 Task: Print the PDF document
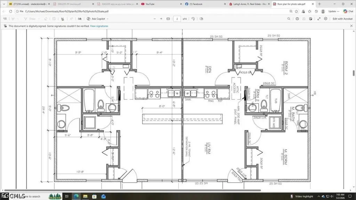(x=297, y=19)
